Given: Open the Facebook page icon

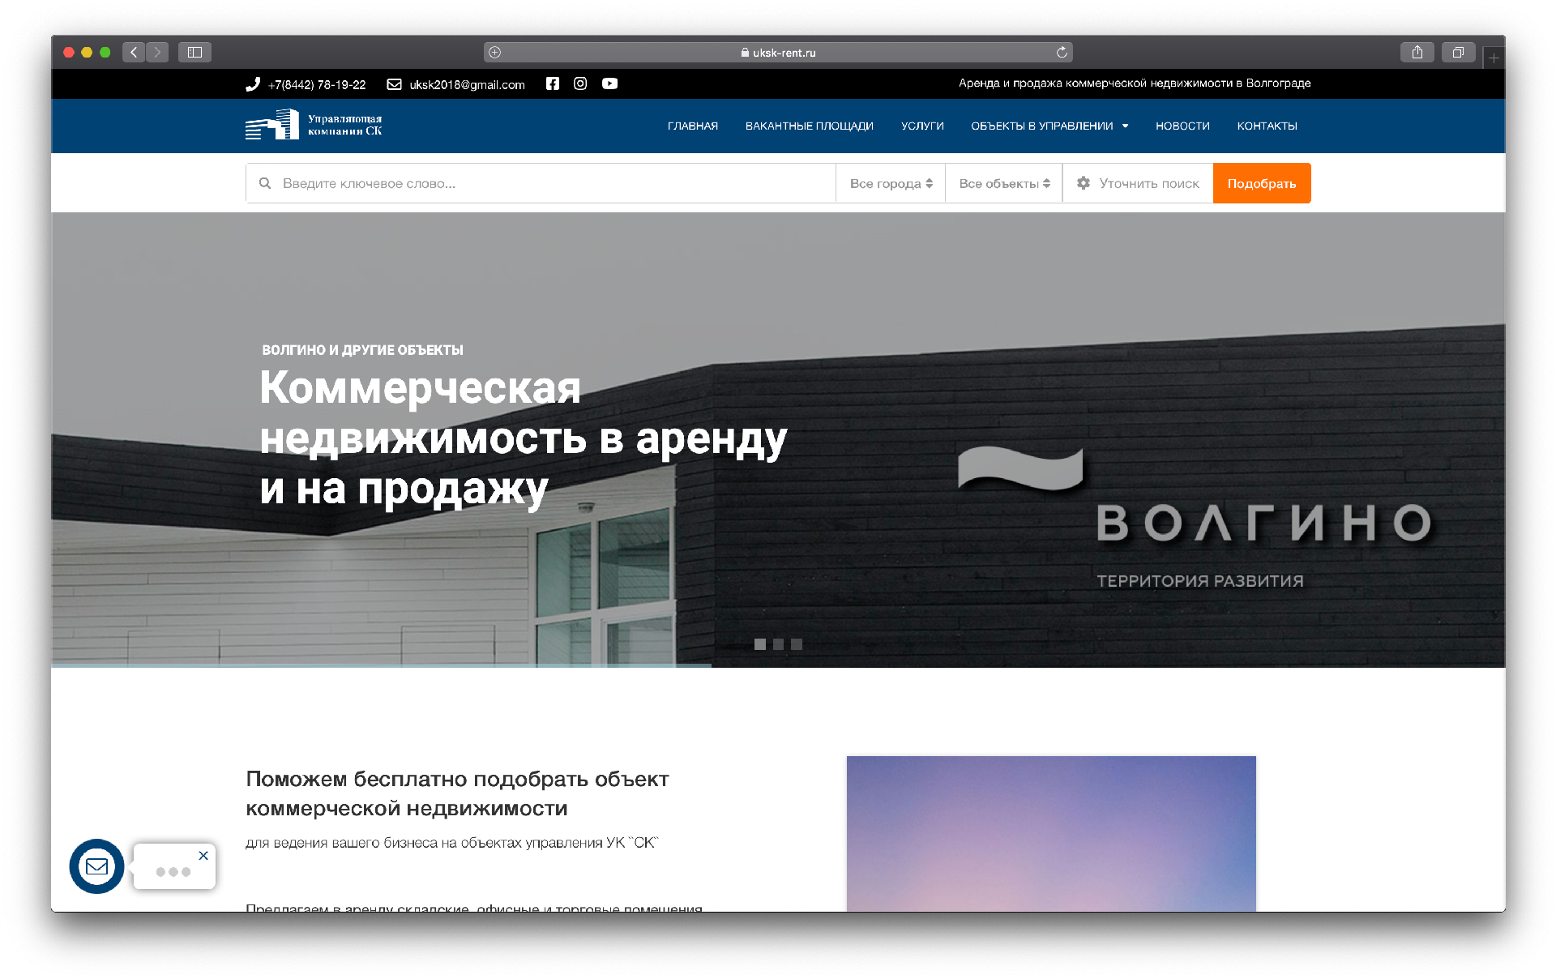Looking at the screenshot, I should (552, 83).
